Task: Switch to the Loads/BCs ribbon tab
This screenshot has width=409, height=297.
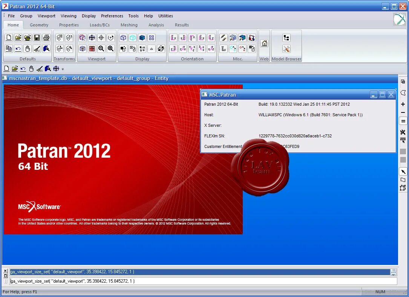Action: [x=100, y=25]
